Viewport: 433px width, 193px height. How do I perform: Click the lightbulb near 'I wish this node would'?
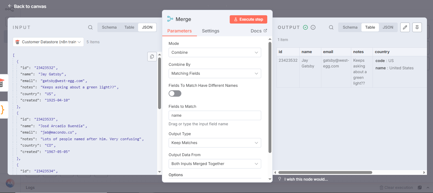[x=279, y=179]
